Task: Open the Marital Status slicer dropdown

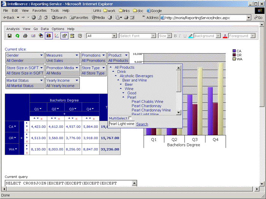Action: (41, 80)
